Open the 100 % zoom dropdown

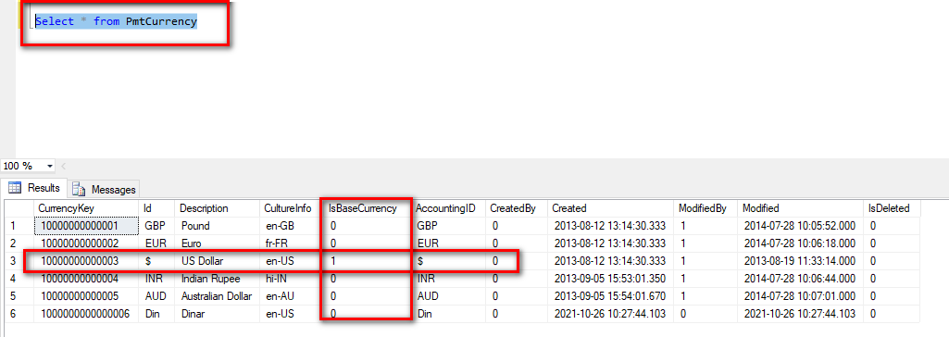point(50,166)
